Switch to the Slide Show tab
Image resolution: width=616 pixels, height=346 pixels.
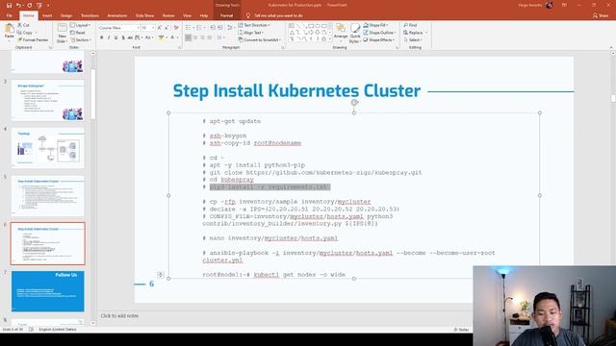point(144,15)
